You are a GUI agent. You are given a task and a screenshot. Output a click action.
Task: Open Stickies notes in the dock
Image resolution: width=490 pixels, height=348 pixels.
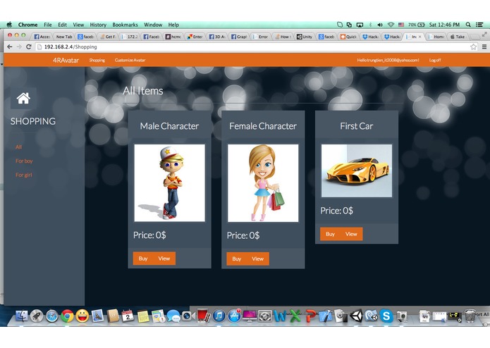(x=143, y=316)
